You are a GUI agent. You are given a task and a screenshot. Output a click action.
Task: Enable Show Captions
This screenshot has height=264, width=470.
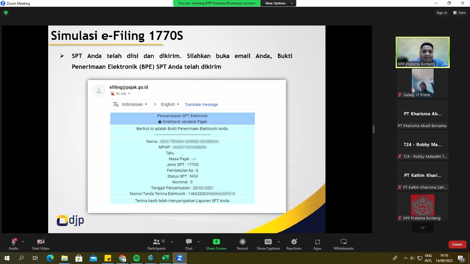pyautogui.click(x=268, y=244)
